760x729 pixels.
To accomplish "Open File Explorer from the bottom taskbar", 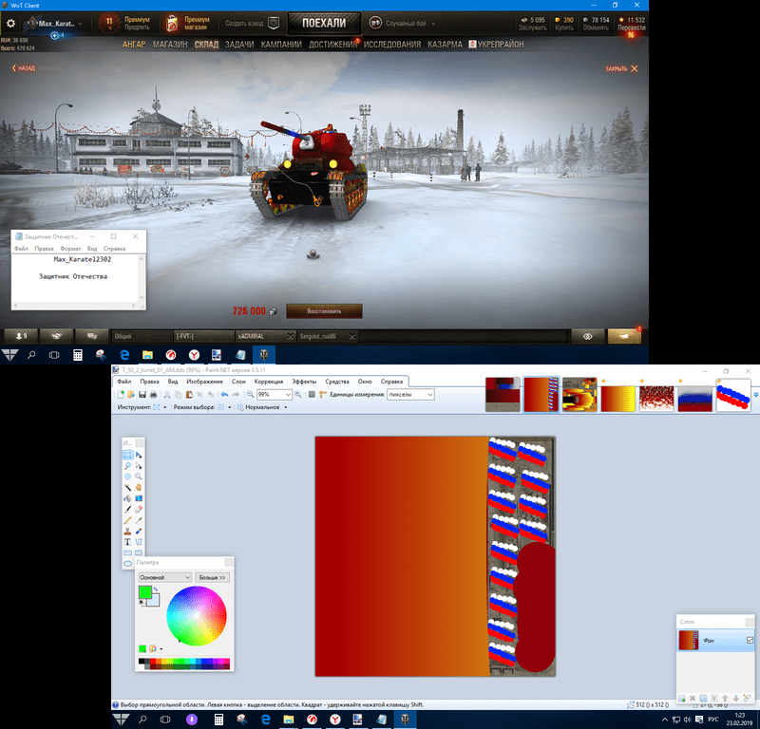I will pyautogui.click(x=289, y=720).
